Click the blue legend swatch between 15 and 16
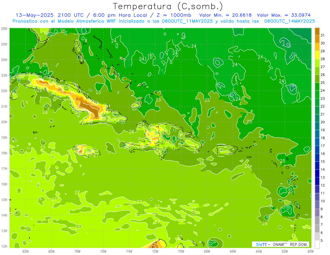This screenshot has height=255, width=330. 317,158
